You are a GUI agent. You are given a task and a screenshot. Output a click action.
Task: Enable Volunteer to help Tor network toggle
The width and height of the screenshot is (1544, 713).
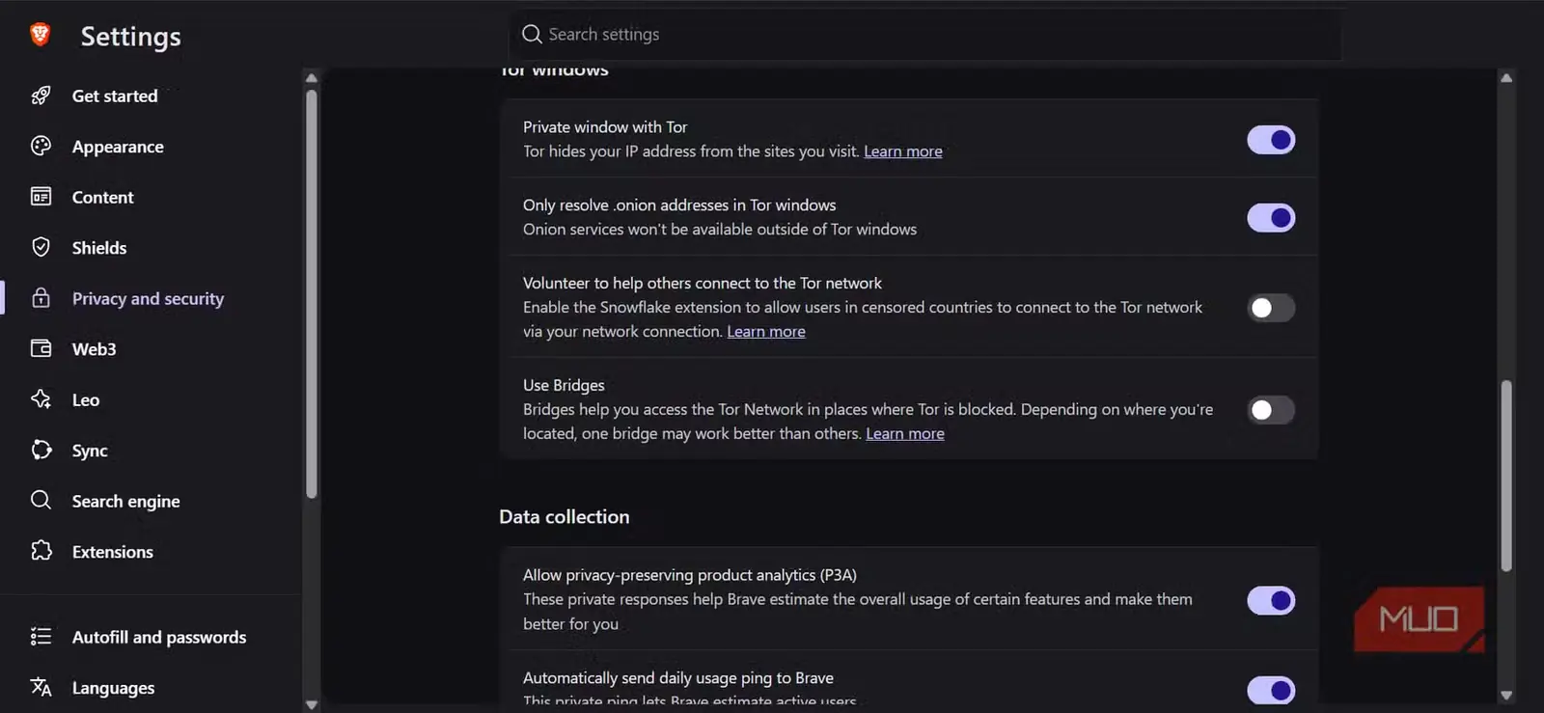[1271, 308]
